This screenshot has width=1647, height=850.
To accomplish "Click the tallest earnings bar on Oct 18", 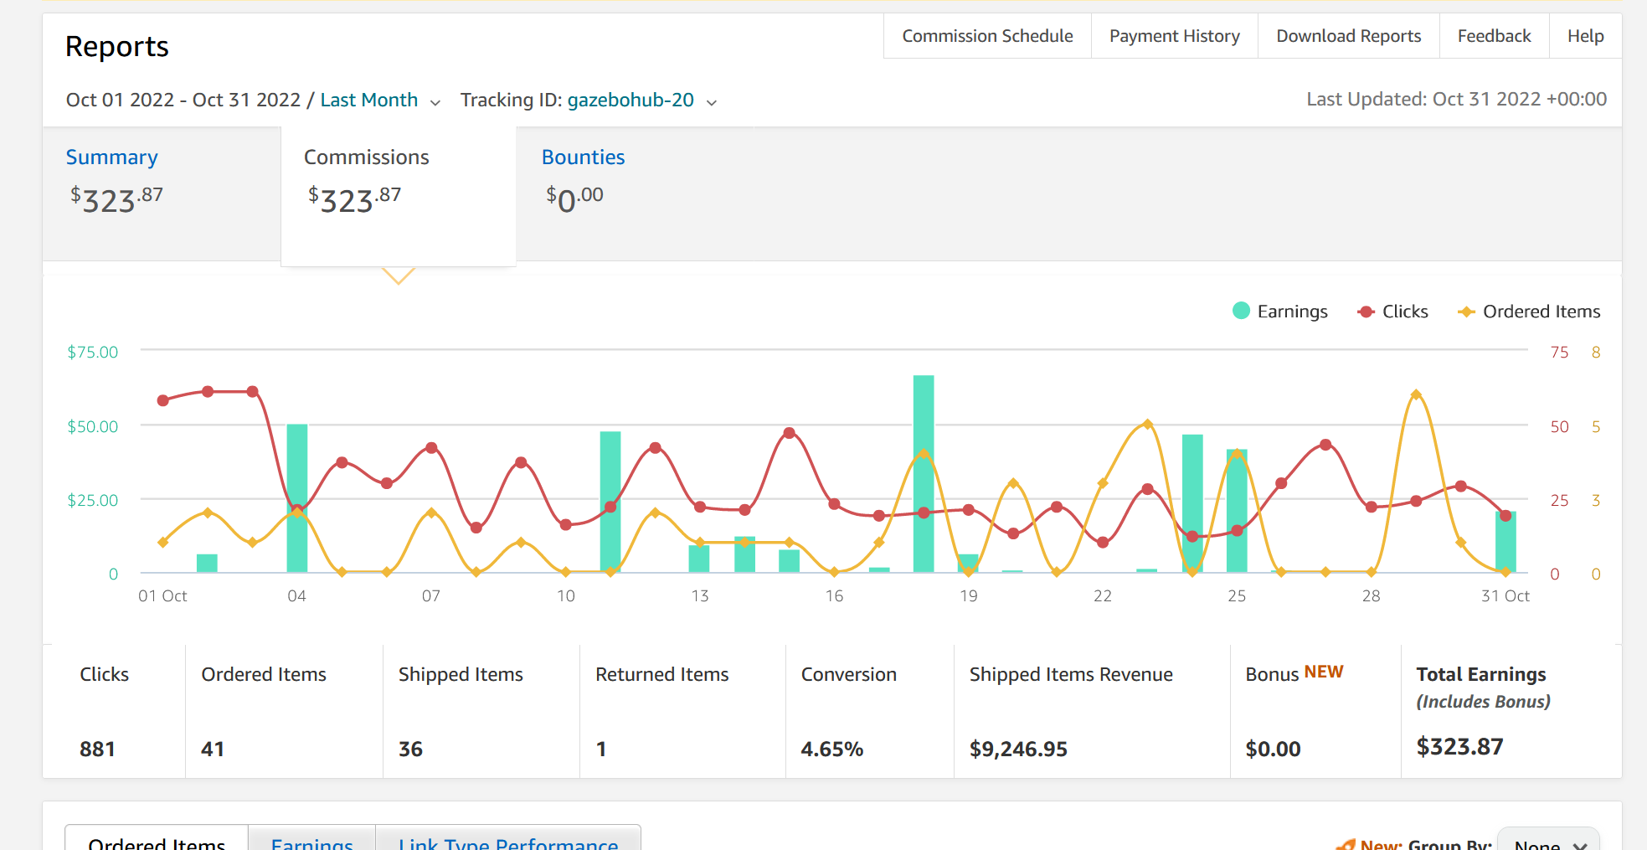I will tap(924, 474).
